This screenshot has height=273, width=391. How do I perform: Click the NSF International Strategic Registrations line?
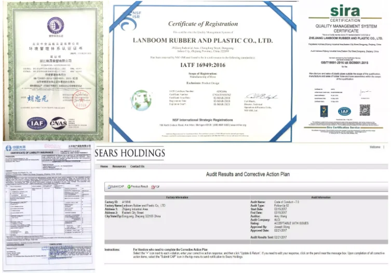203,120
